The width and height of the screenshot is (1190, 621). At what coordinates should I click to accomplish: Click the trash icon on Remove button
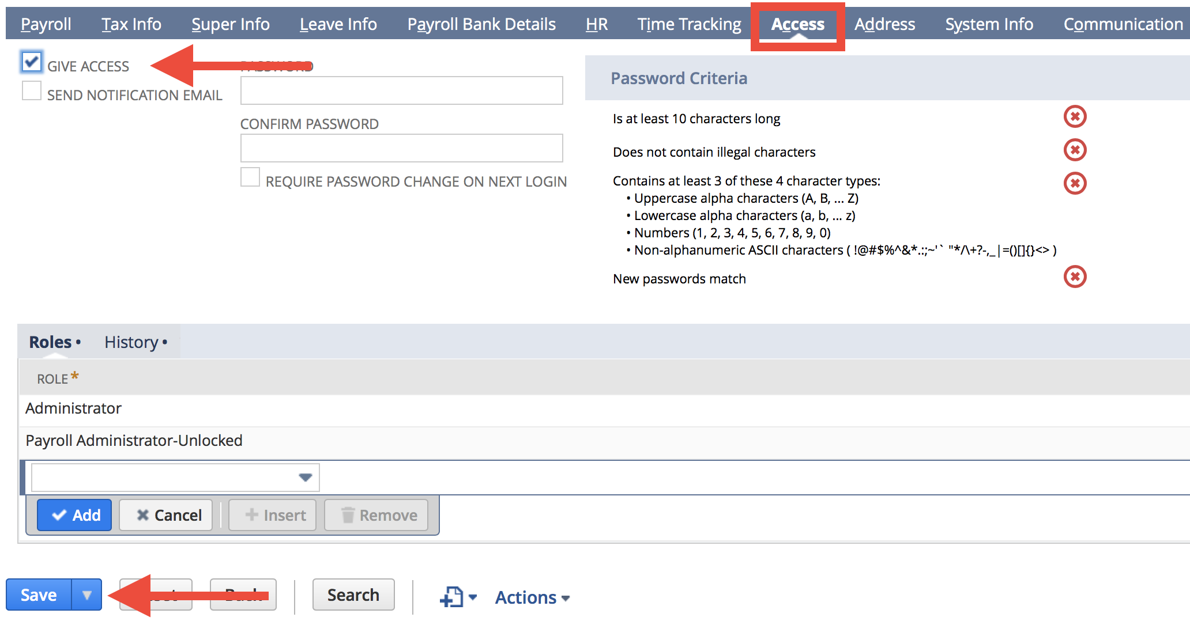click(348, 515)
